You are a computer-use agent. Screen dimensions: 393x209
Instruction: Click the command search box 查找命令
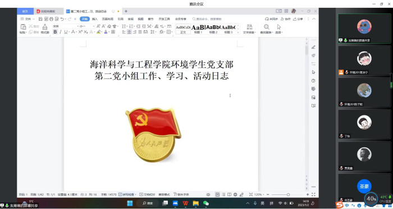(208, 19)
